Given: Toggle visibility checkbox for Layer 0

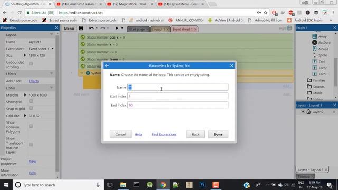Looking at the screenshot, I should coord(303,112).
